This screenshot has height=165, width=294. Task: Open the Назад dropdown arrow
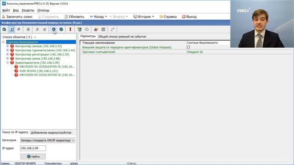click(x=106, y=16)
